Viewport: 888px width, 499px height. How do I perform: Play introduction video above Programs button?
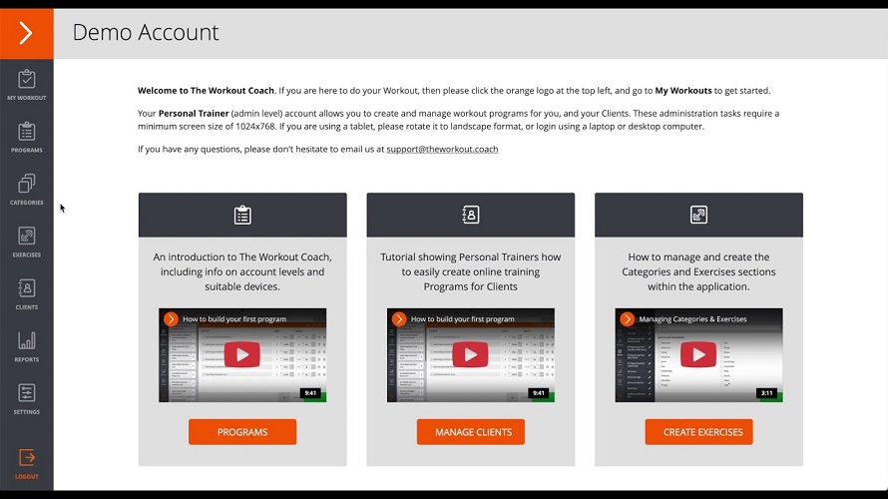tap(242, 354)
